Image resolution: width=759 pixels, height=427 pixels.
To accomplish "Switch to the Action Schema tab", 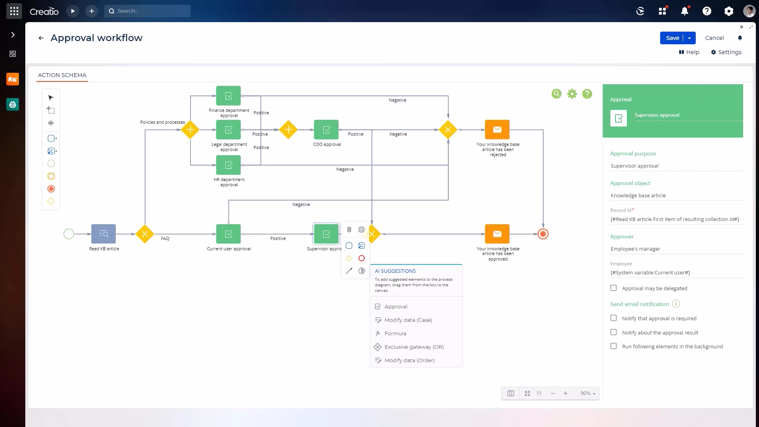I will point(62,75).
